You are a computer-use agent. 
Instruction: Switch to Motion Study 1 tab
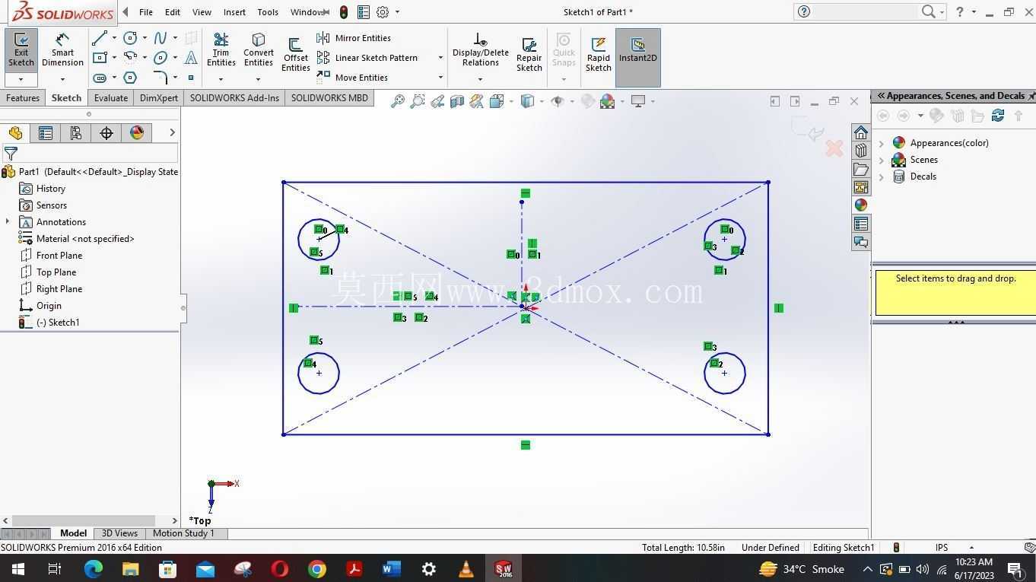click(183, 533)
